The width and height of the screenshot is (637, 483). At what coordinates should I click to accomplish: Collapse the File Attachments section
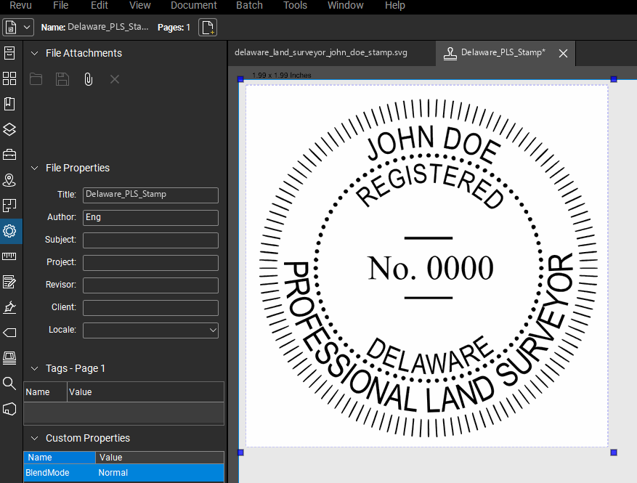(x=35, y=53)
